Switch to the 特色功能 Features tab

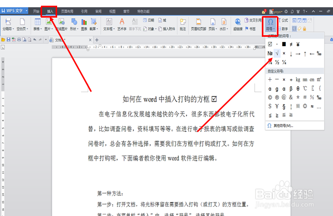[x=143, y=11]
